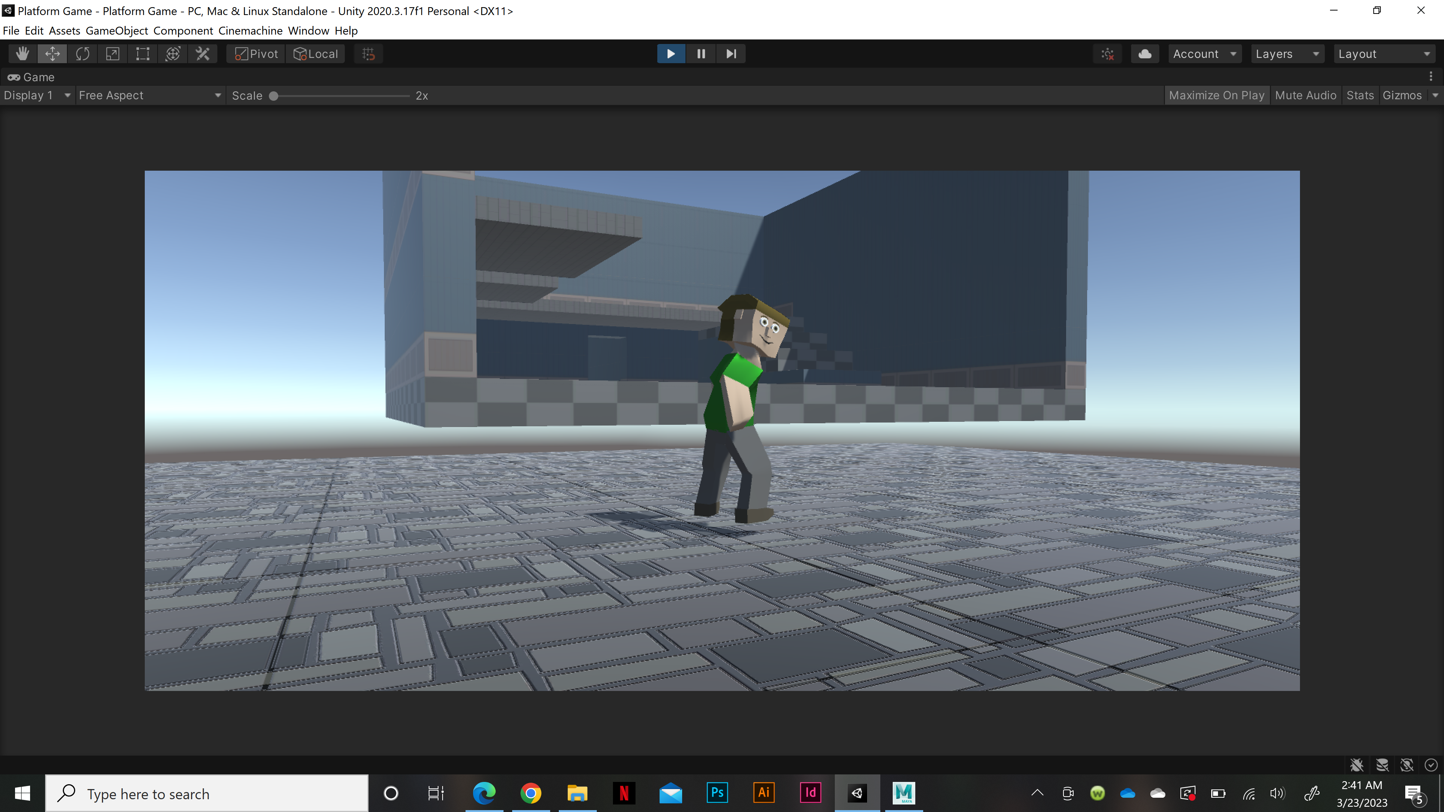Open the cloud Services window

click(1145, 54)
